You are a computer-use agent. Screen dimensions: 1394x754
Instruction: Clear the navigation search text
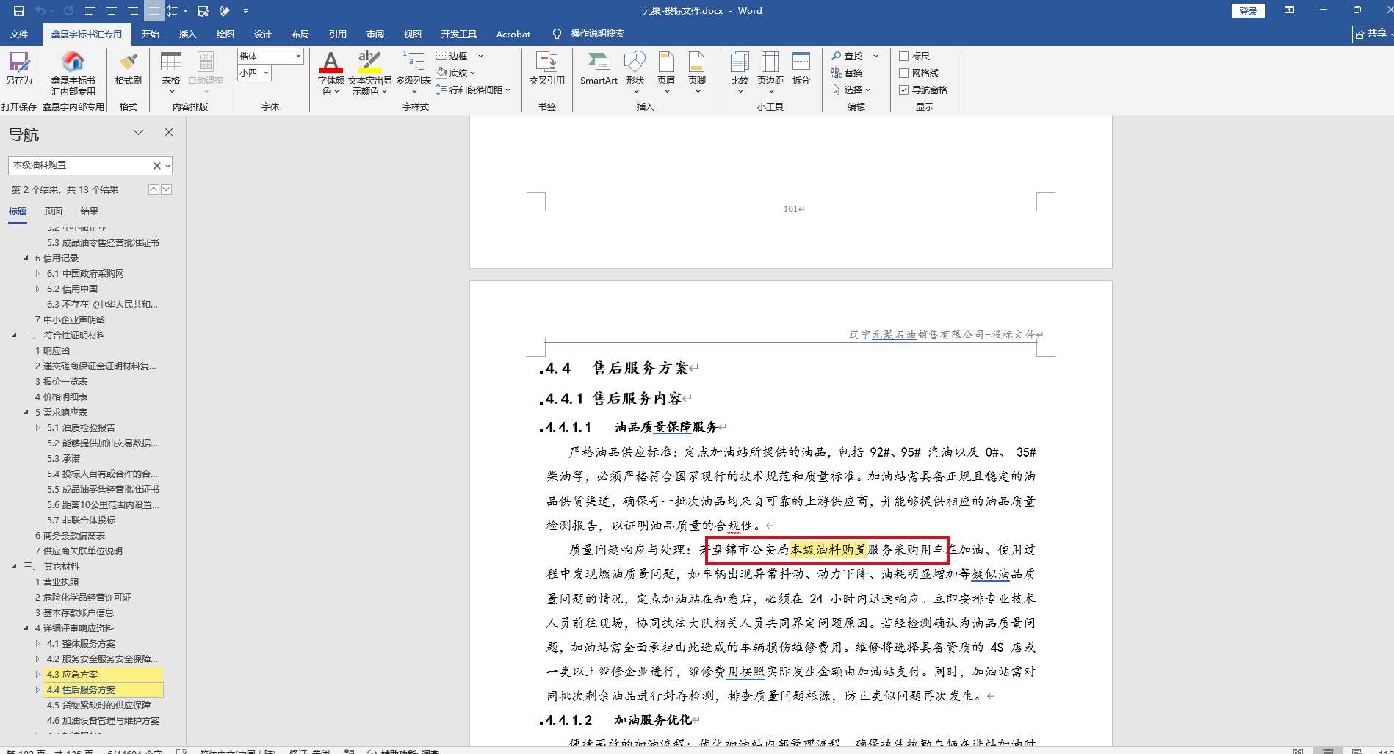click(x=156, y=166)
